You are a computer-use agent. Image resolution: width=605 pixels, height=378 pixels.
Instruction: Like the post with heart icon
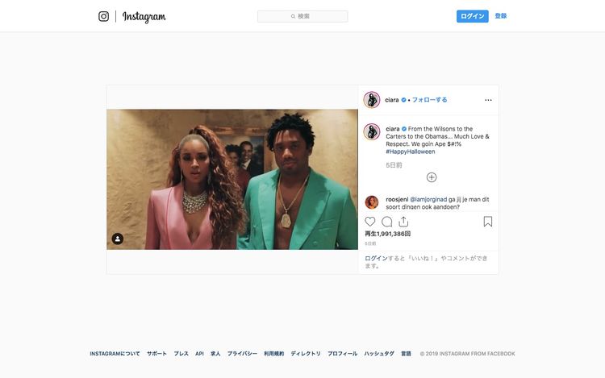click(x=370, y=222)
